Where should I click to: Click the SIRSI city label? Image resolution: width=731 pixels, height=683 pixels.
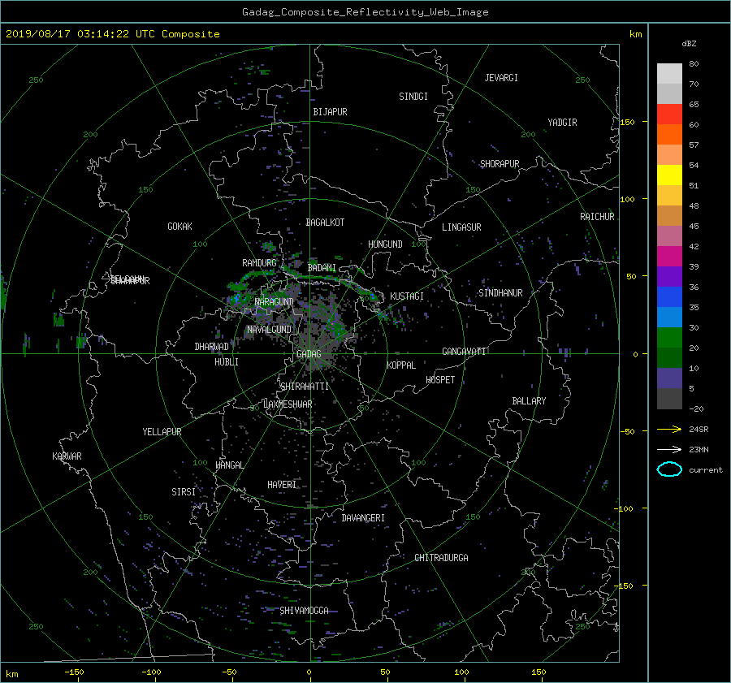tap(184, 492)
